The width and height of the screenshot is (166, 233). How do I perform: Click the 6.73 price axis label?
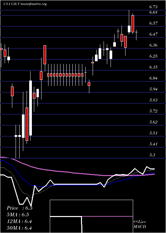153,7
